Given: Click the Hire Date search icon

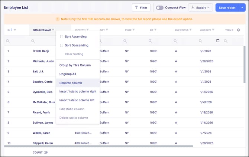Looking at the screenshot, I should pos(200,41).
